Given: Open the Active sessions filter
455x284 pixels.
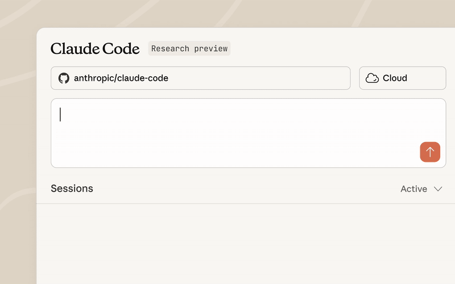Looking at the screenshot, I should 421,189.
